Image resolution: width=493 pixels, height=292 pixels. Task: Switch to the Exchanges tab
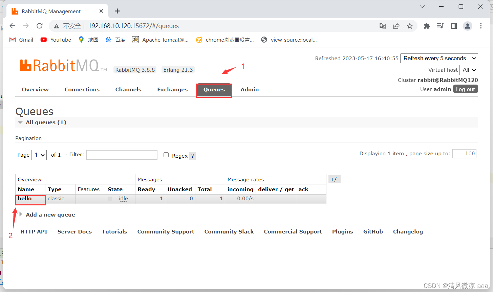click(x=172, y=90)
